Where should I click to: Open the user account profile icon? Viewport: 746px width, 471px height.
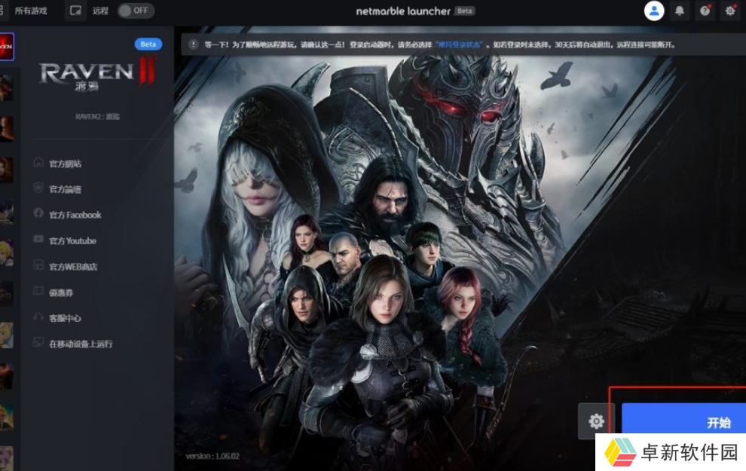point(654,11)
